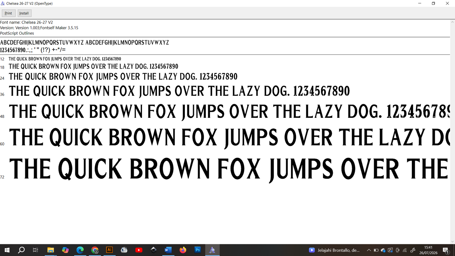Restore down the font viewer window

point(433,3)
